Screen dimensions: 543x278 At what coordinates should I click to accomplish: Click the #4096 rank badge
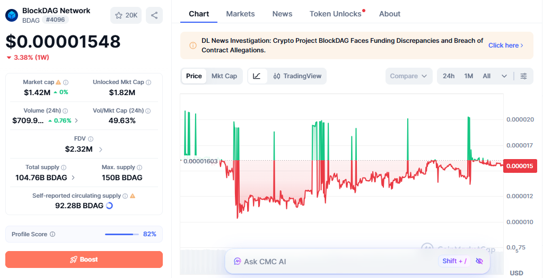click(x=55, y=20)
